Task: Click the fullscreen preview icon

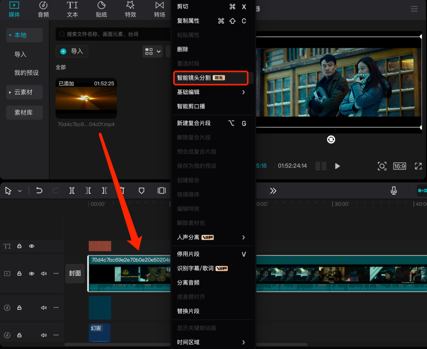Action: click(418, 166)
